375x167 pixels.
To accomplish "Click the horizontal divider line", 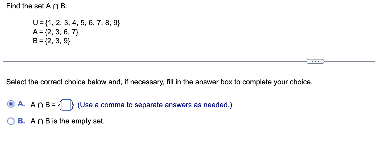I will 139,61.
